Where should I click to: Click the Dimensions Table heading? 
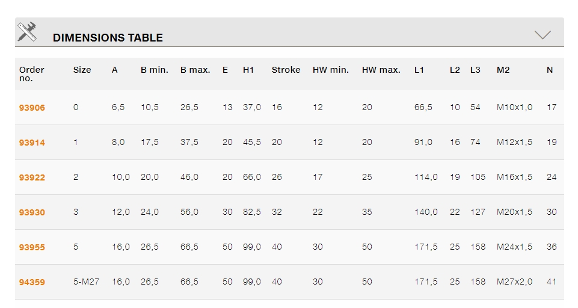click(108, 37)
